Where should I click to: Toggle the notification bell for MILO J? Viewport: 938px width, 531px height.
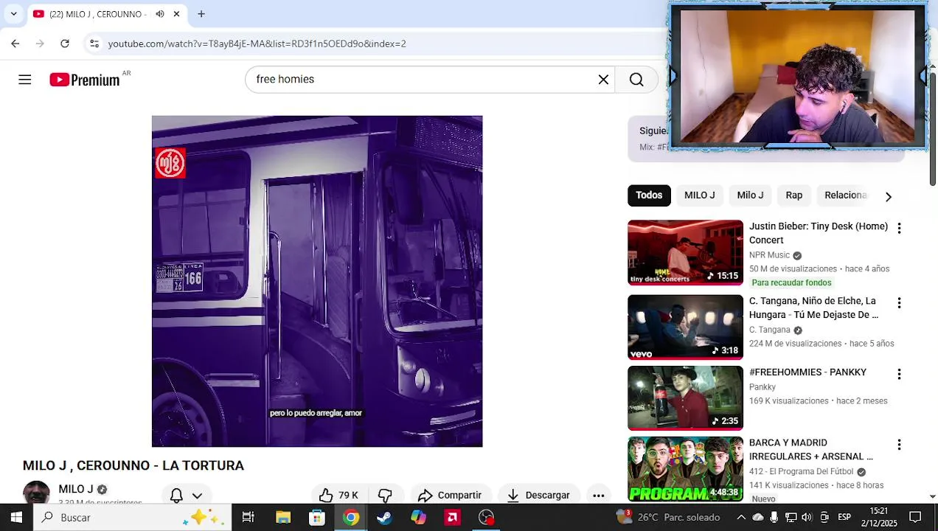click(176, 495)
